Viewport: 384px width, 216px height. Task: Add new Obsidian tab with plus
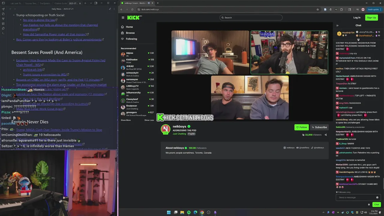[85, 3]
